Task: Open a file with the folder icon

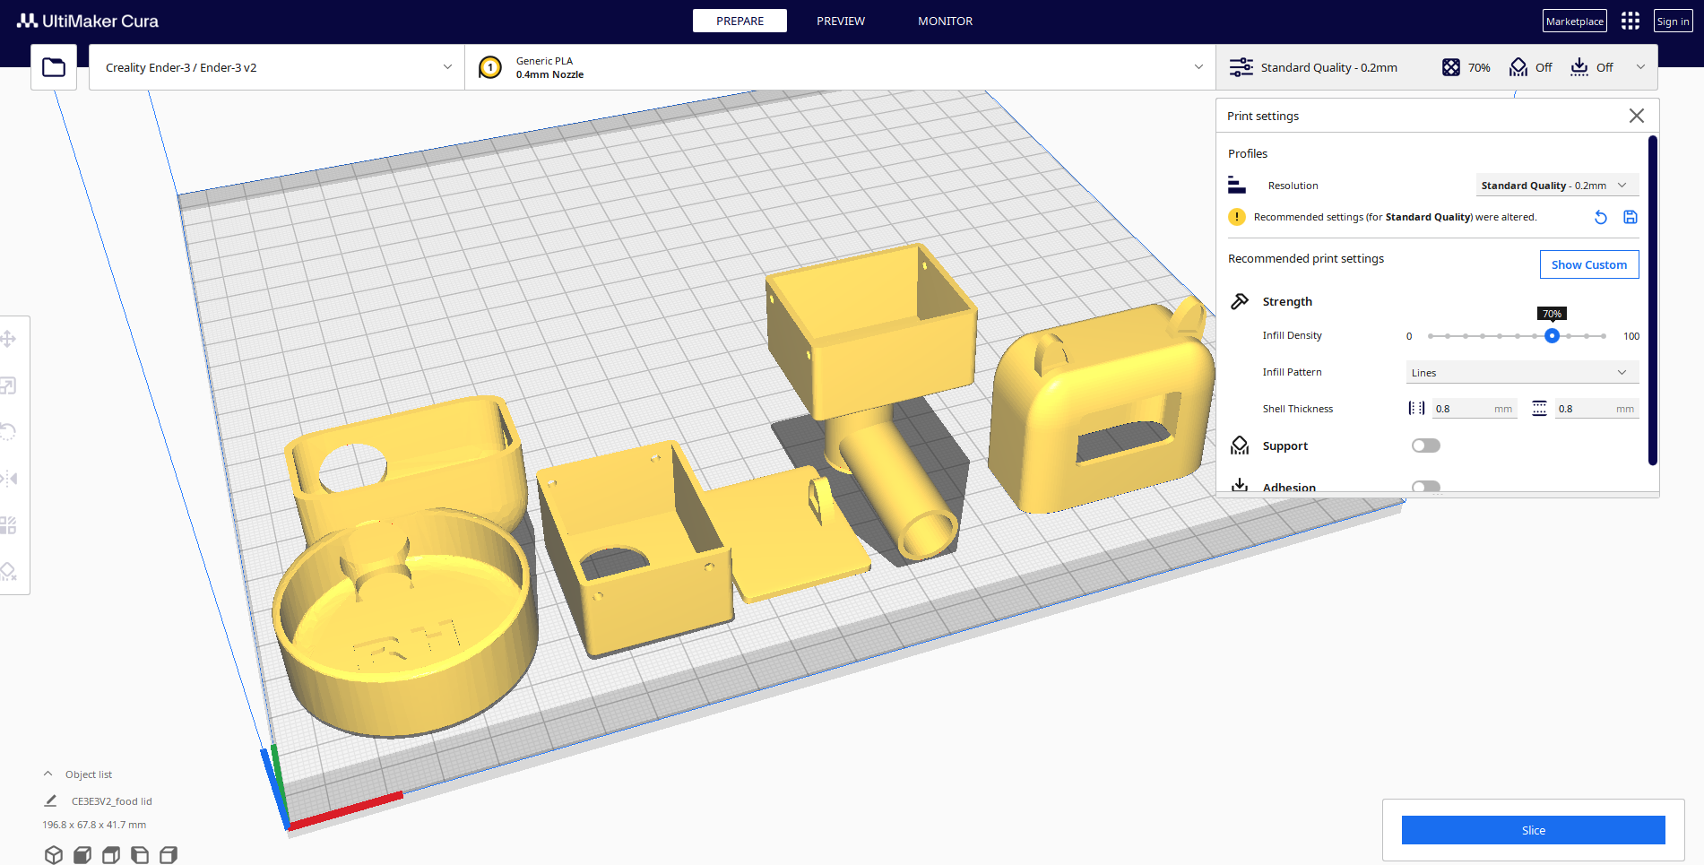Action: point(54,67)
